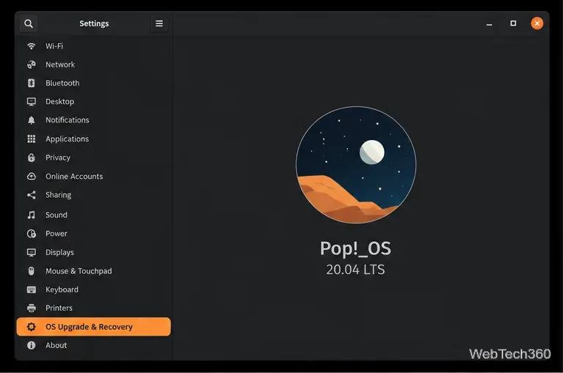This screenshot has width=563, height=373.
Task: Switch to the Network settings
Action: [x=93, y=64]
